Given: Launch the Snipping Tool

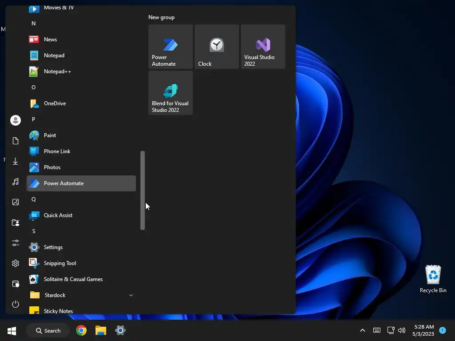Looking at the screenshot, I should click(81, 263).
